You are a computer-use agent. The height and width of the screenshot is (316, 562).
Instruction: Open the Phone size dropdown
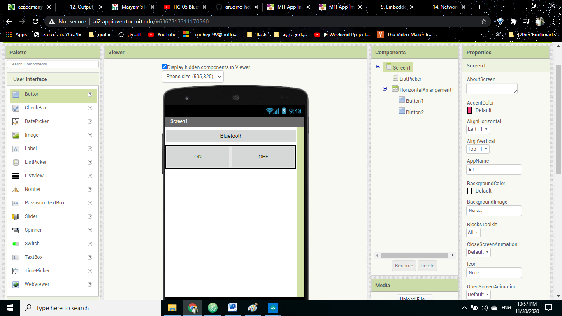pyautogui.click(x=193, y=77)
